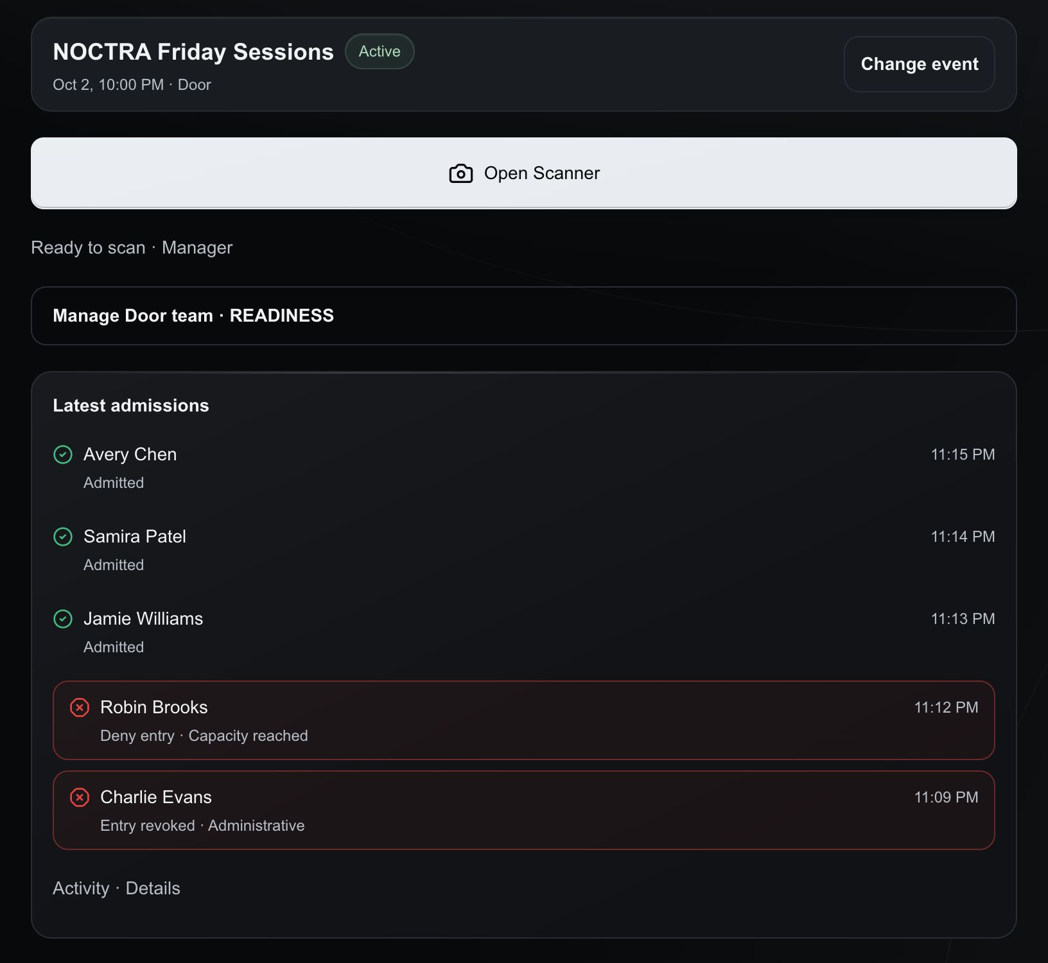Click the Latest admissions heading
The width and height of the screenshot is (1048, 963).
(x=131, y=406)
